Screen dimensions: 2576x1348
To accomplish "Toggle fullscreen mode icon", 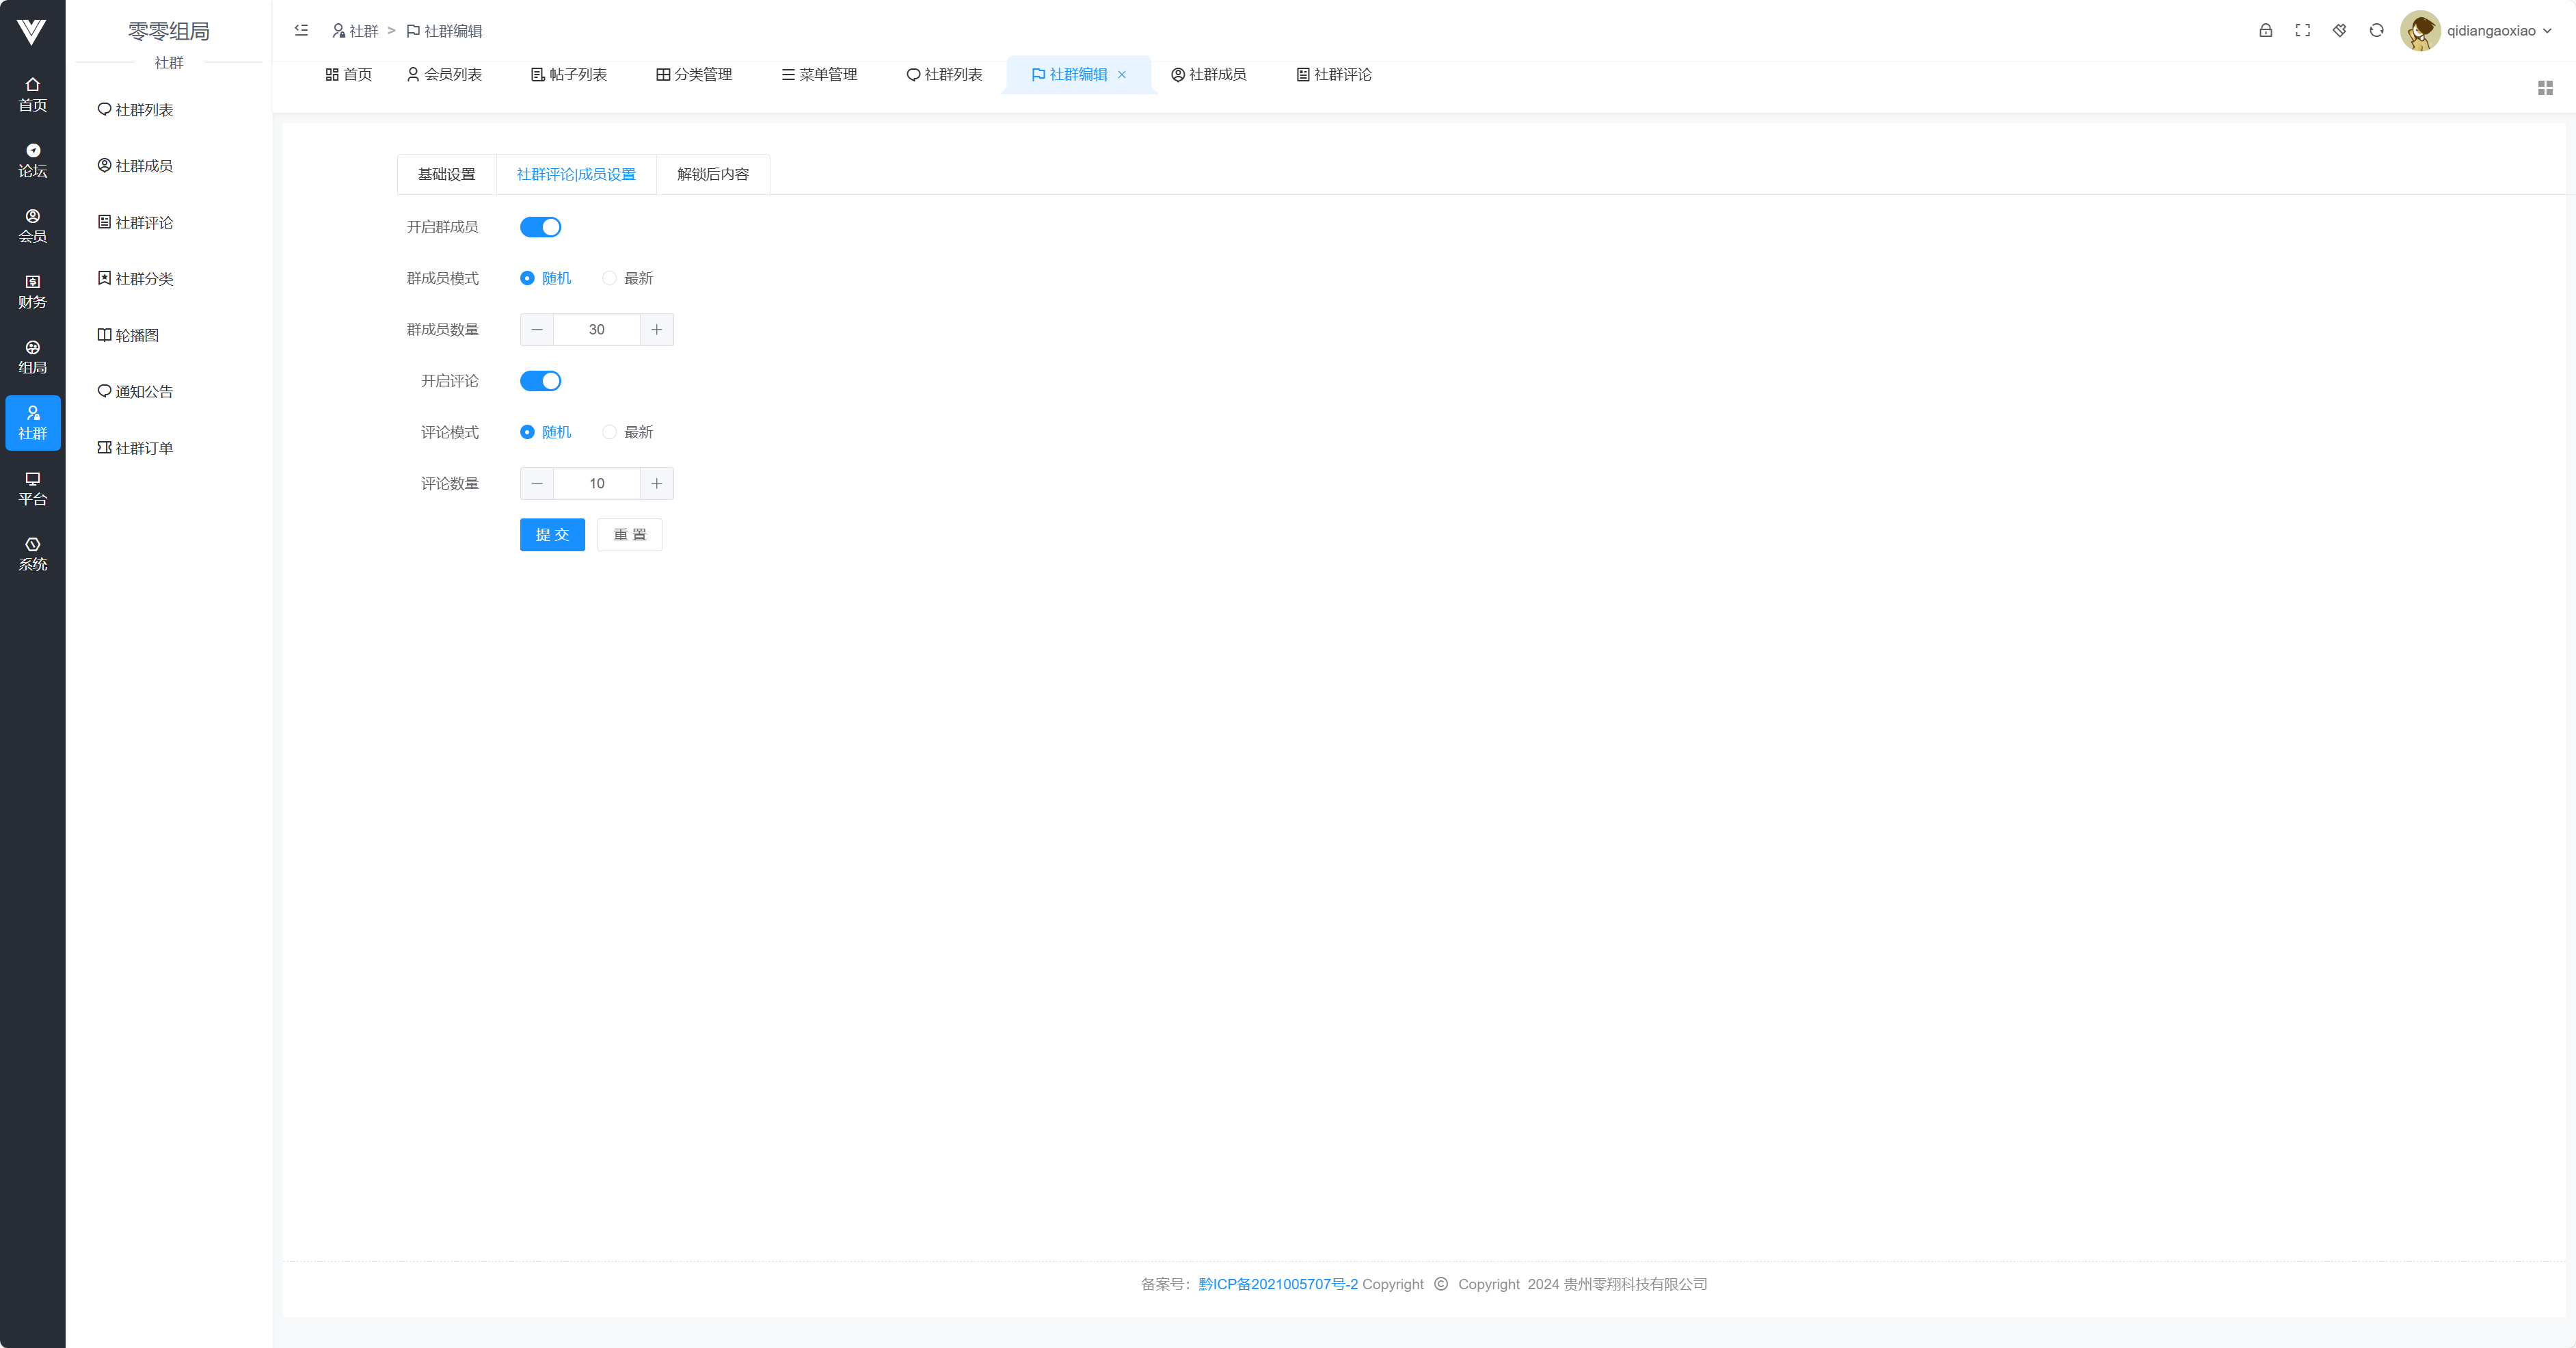I will click(2302, 31).
